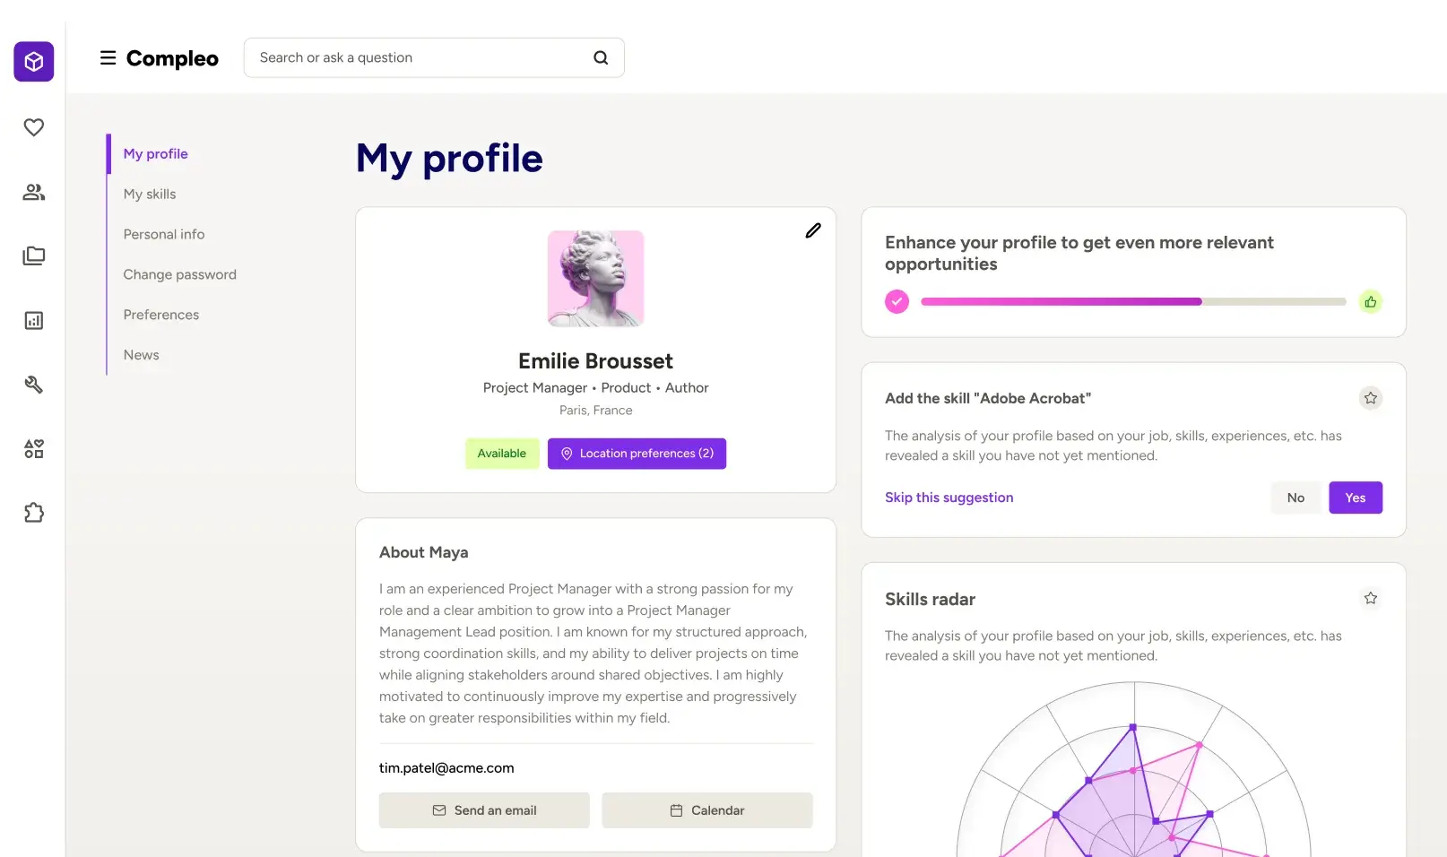Click the Available status badge
The width and height of the screenshot is (1447, 857).
[x=502, y=454]
